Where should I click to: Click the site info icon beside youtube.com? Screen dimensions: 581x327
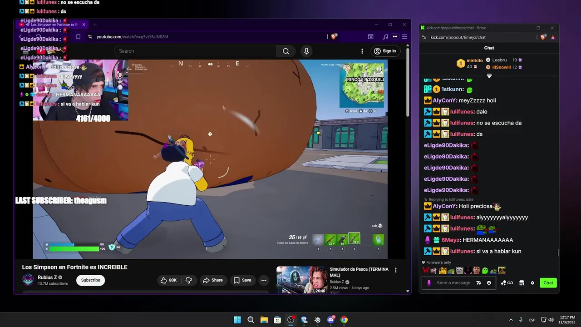[90, 37]
